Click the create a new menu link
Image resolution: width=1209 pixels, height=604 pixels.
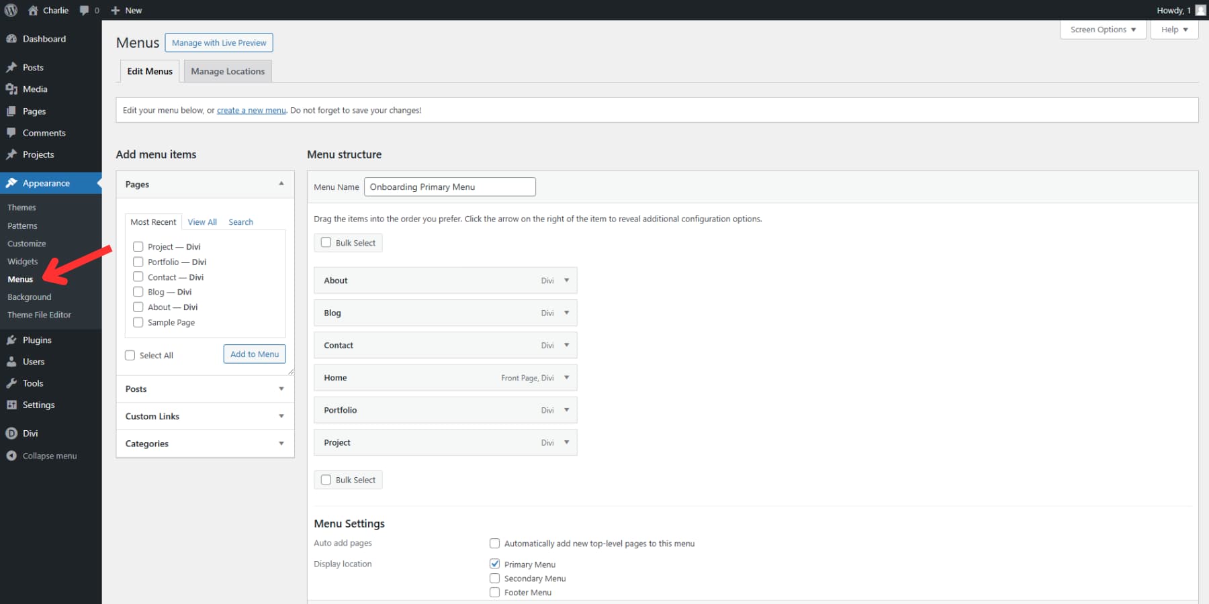pos(251,109)
